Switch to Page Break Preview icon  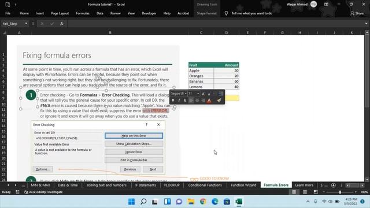316,192
